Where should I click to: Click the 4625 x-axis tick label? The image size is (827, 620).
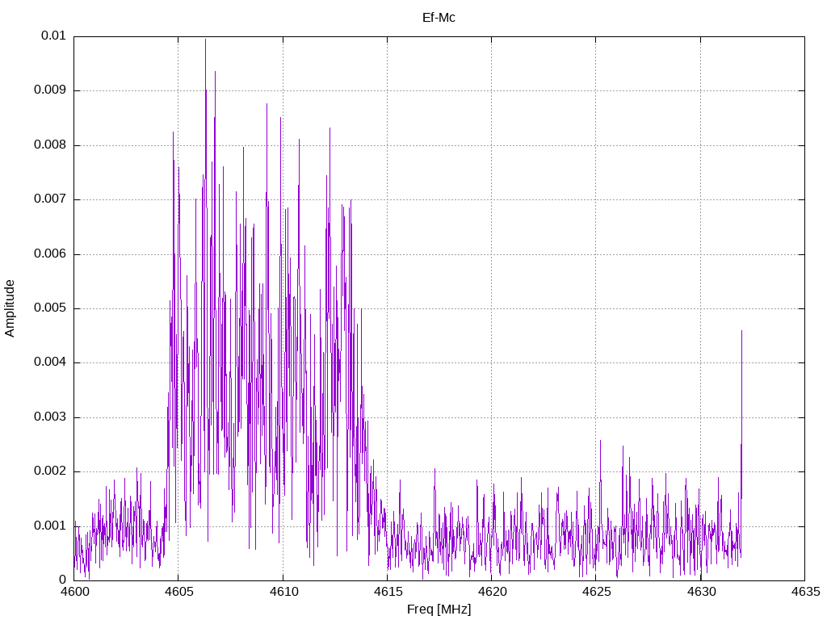595,592
